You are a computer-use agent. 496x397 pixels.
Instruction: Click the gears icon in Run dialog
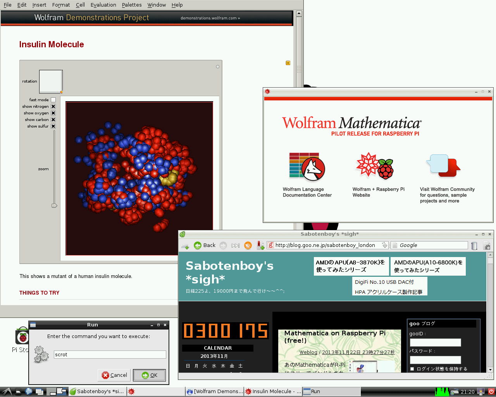(41, 354)
